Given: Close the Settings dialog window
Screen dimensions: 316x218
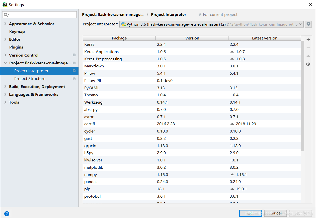Looking at the screenshot, I should point(310,5).
